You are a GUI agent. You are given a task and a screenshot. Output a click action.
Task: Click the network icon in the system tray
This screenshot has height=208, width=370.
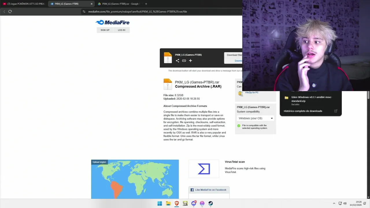pos(340,203)
